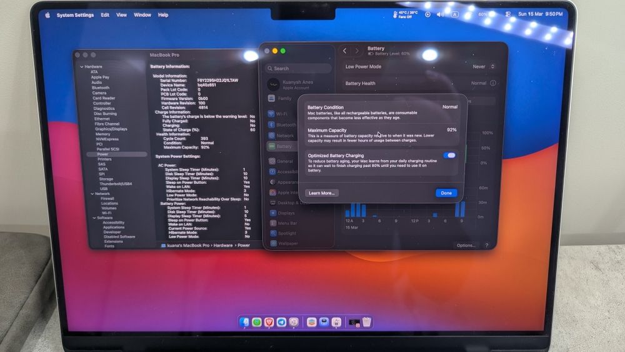Open Telegram from the Dock

[x=281, y=322]
